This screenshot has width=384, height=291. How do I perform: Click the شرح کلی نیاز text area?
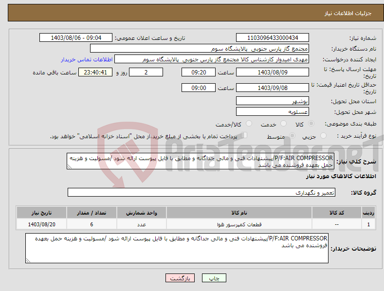pos(201,161)
